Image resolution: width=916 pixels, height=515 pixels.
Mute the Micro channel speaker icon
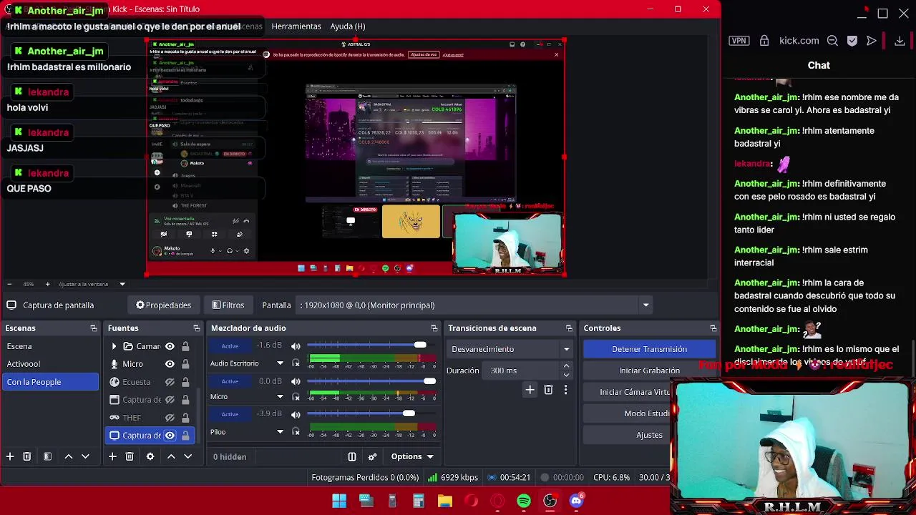point(296,381)
